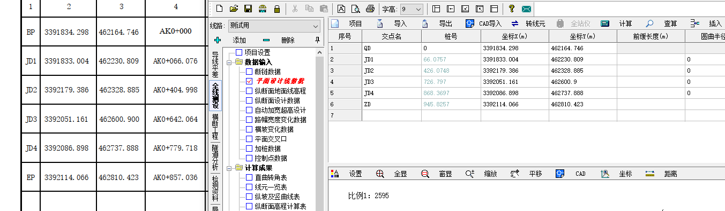Toggle the 项目设置 checkbox
Screen dimensions: 725x211
pyautogui.click(x=240, y=52)
